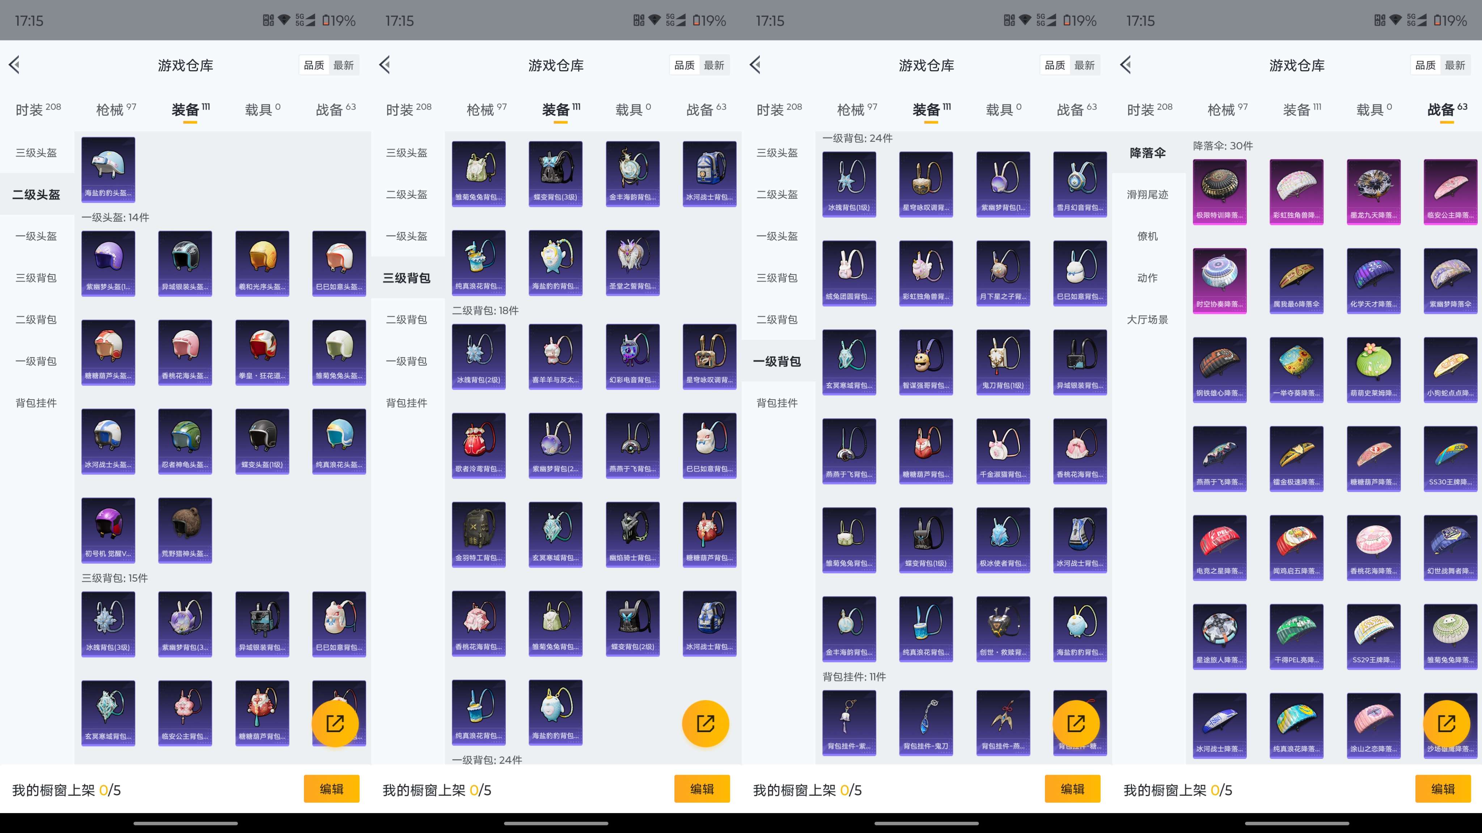Open the 忍者神龟头盔 green helmet
Image resolution: width=1482 pixels, height=833 pixels.
(185, 441)
